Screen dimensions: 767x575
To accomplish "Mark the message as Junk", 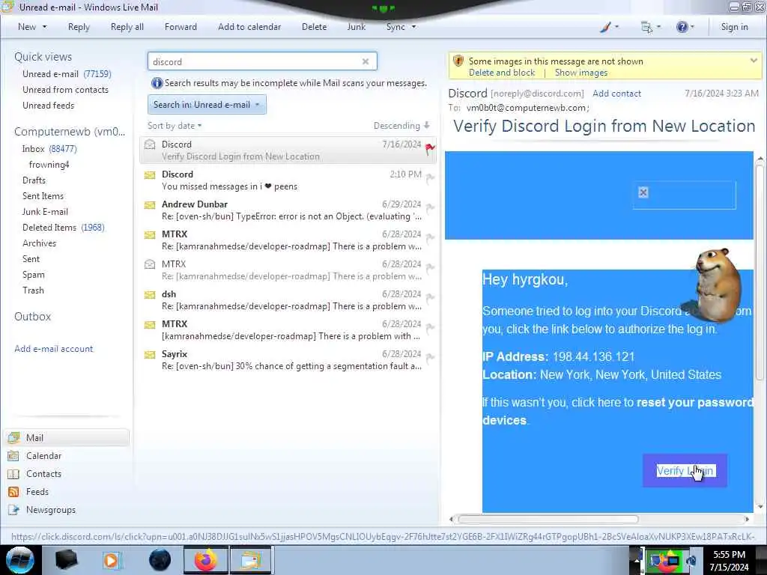I will tap(356, 27).
